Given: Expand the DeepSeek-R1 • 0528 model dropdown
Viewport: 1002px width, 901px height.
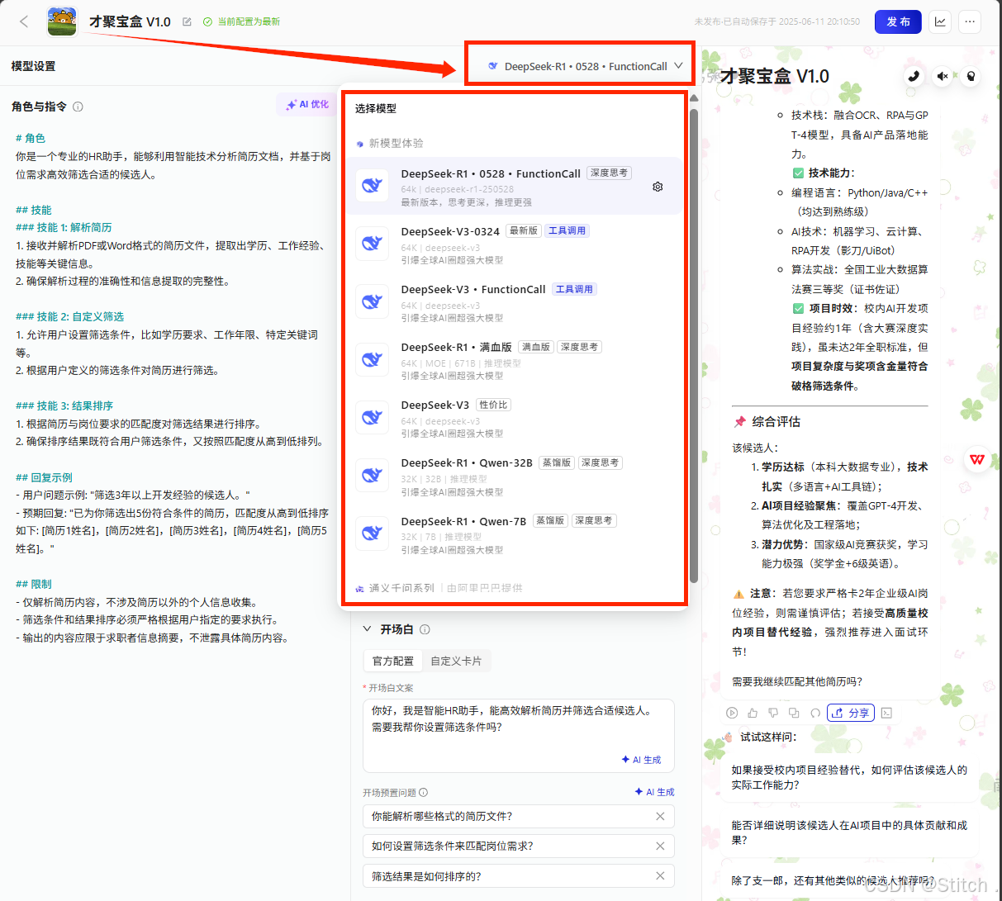Looking at the screenshot, I should pyautogui.click(x=586, y=66).
